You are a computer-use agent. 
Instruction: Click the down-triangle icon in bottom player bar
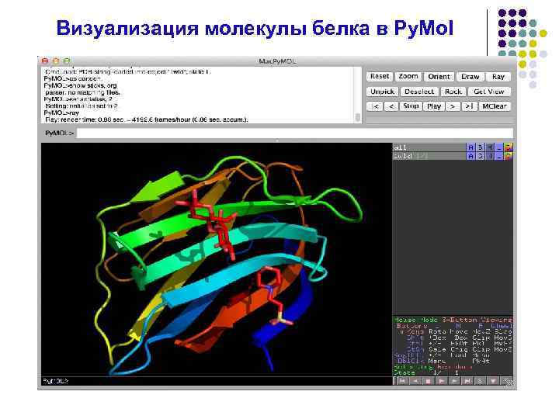[493, 381]
